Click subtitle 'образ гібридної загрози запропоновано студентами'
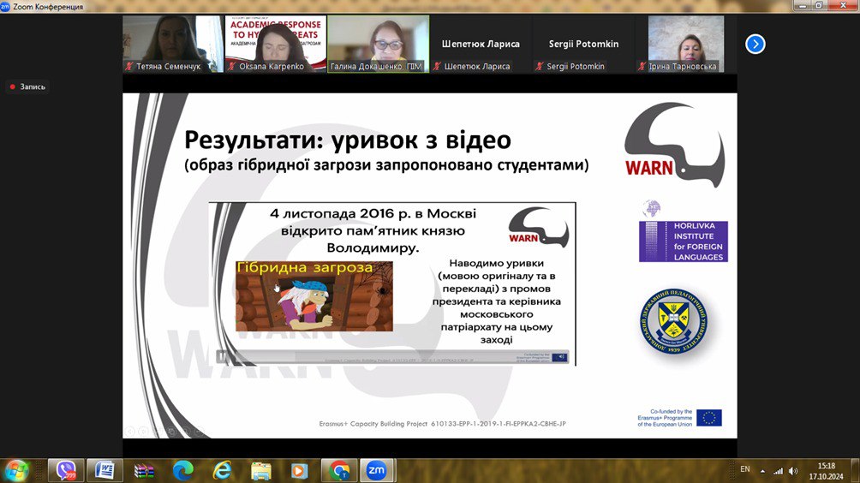Screen dimensions: 860x483 tap(386, 165)
